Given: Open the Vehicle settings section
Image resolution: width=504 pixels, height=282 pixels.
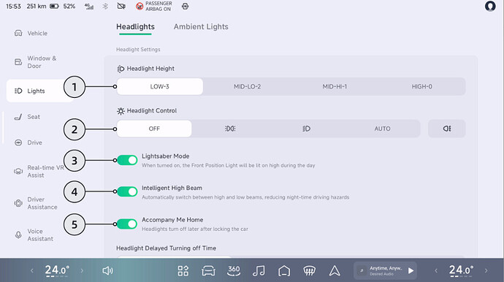Looking at the screenshot, I should (x=31, y=33).
